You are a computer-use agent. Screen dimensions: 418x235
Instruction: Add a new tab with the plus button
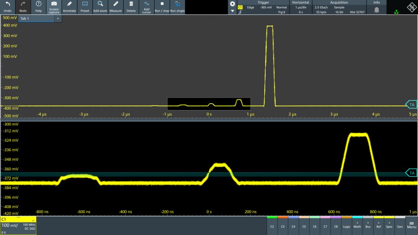57,19
